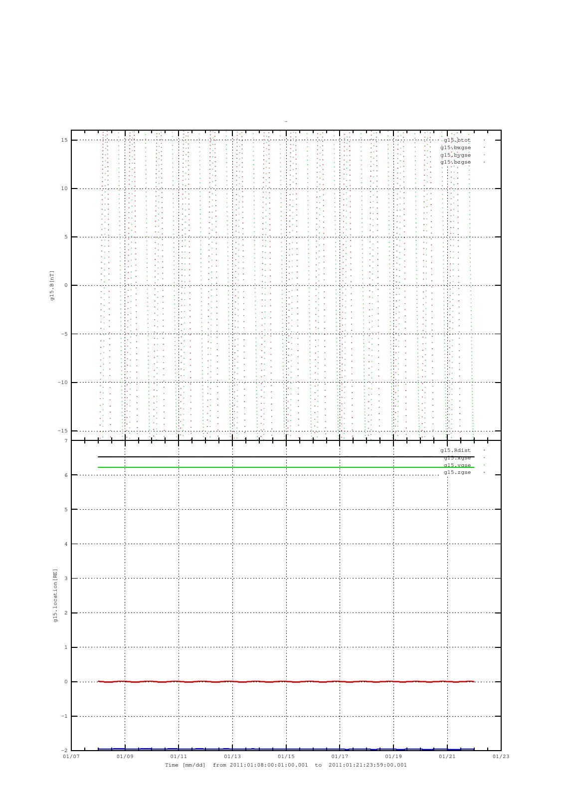564x798 pixels.
Task: Click the -1 tick on the location axis
Action: coord(64,716)
